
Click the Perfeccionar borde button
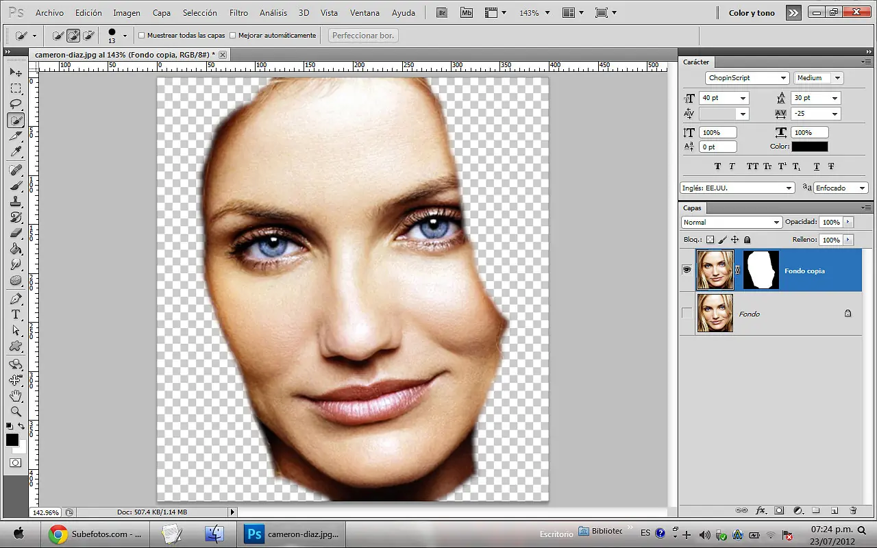point(364,35)
